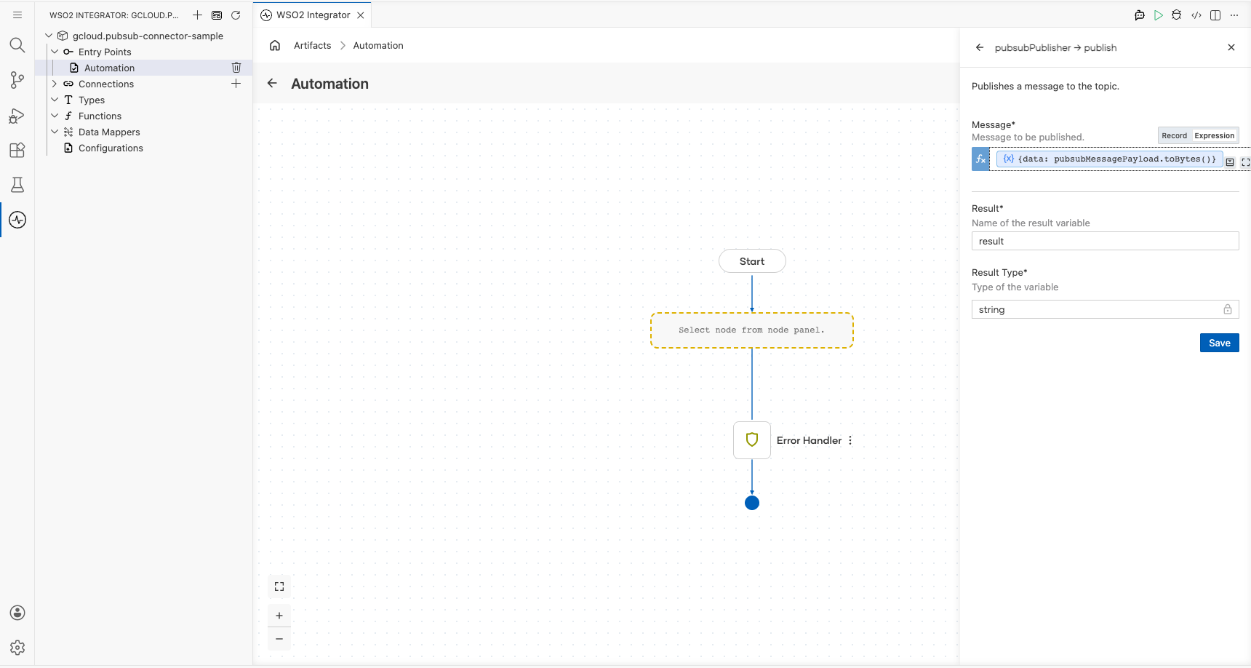The width and height of the screenshot is (1251, 668).
Task: Open the Manage gear icon
Action: 17,648
